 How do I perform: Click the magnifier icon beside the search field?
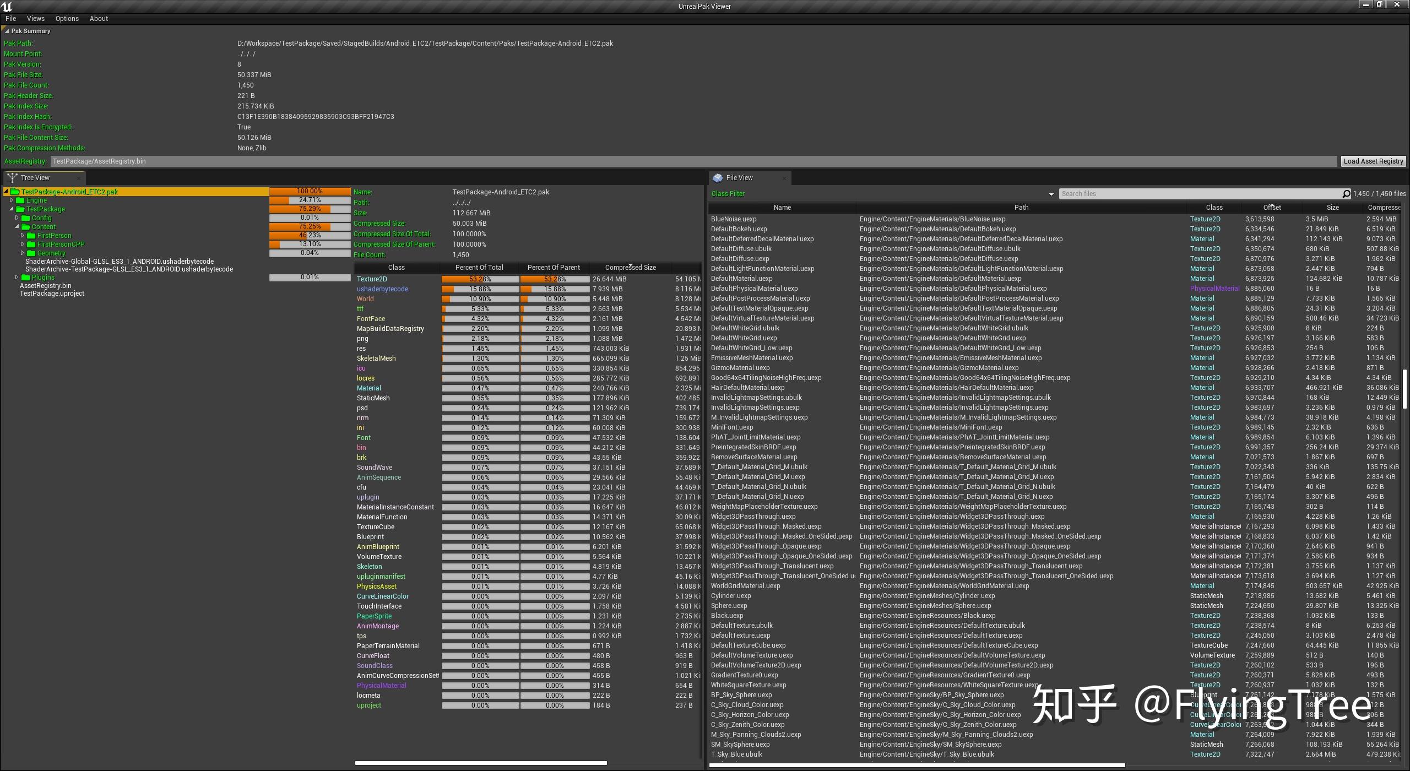(1346, 193)
